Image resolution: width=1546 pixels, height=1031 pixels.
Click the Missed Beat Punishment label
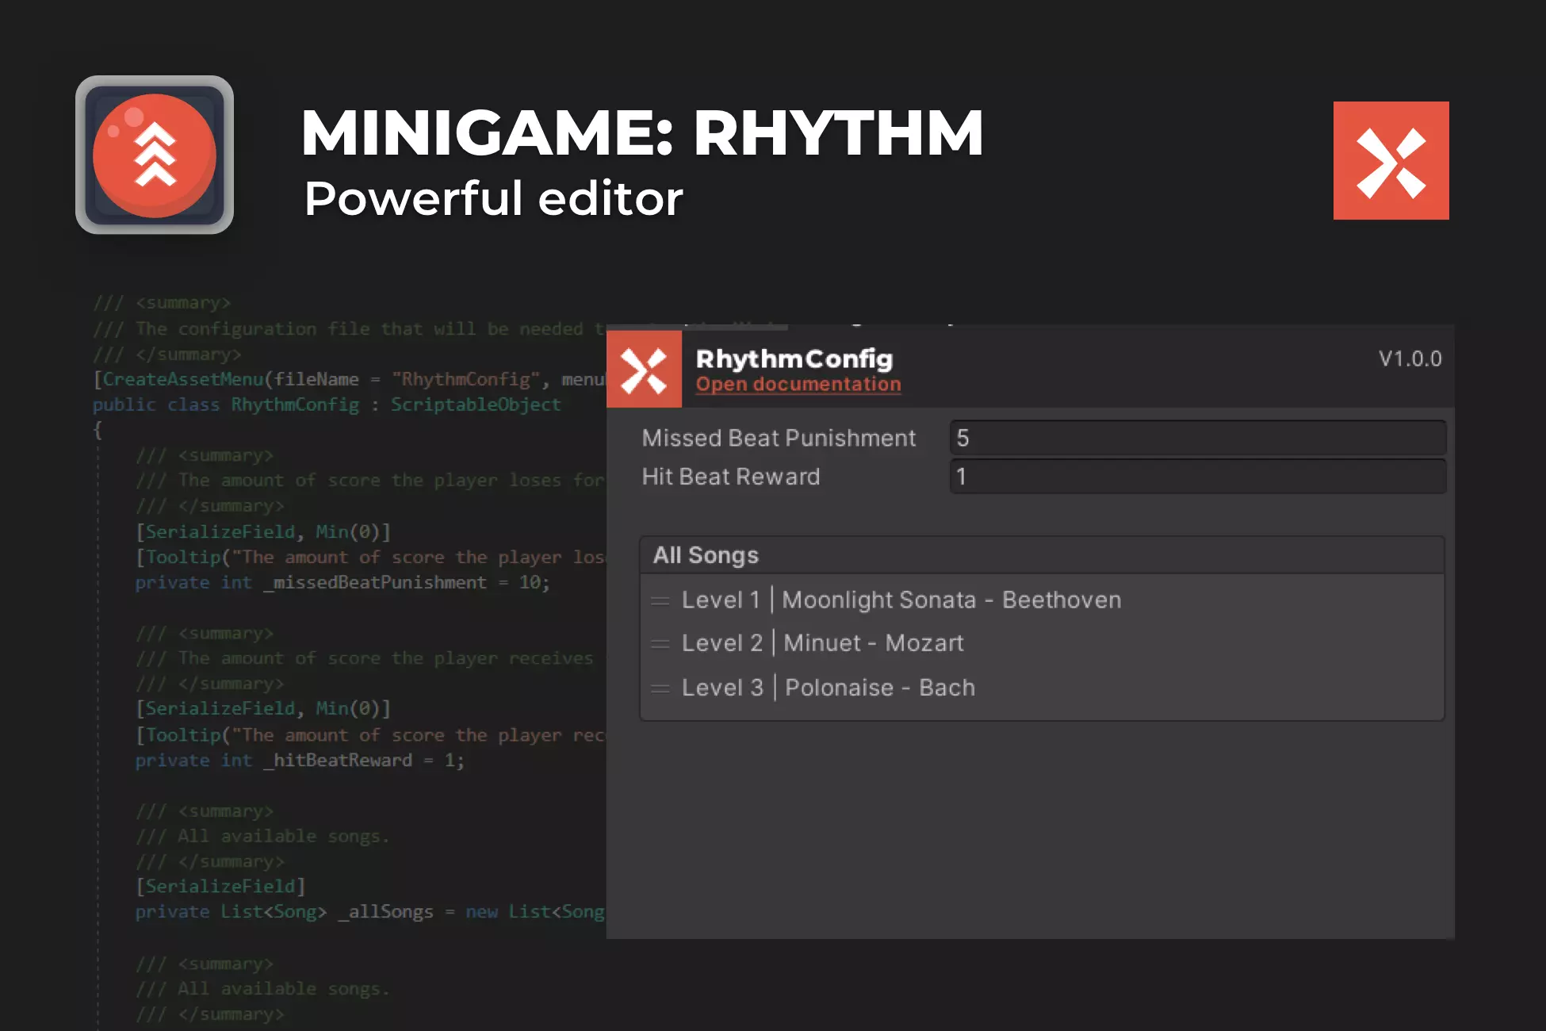779,438
